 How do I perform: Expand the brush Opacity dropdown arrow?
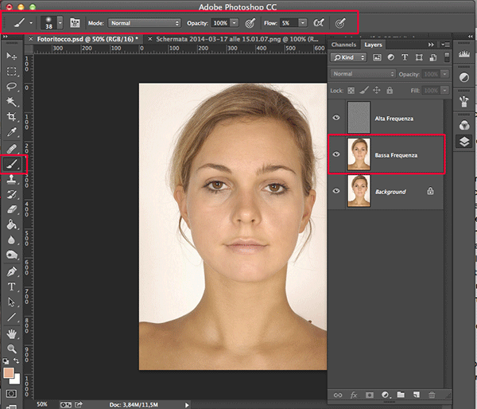click(x=235, y=23)
